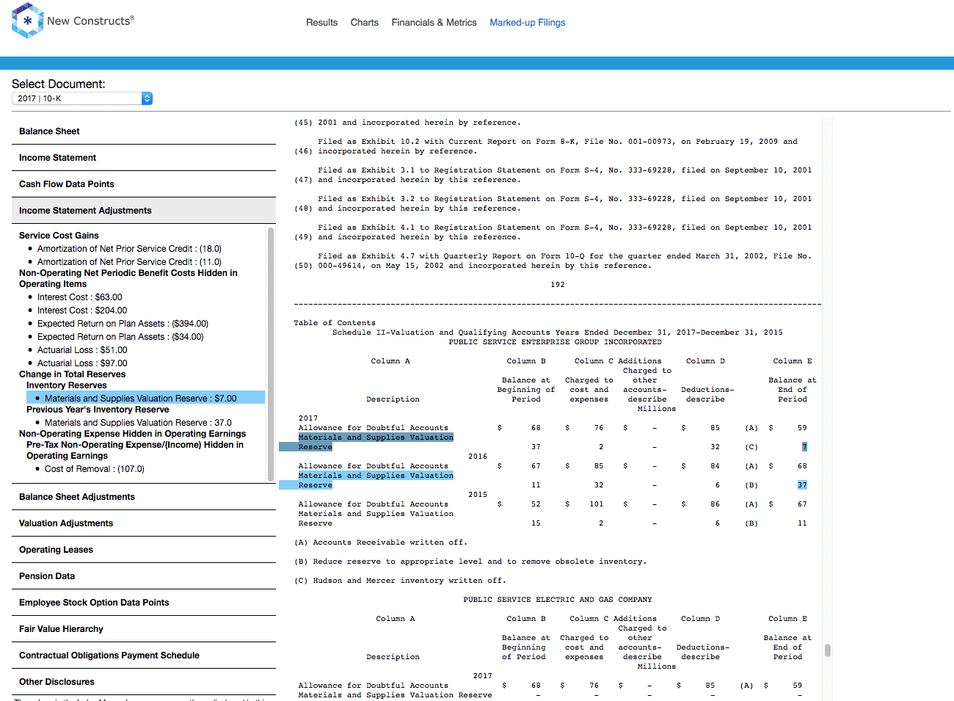Open Marked-up Filings menu item
The width and height of the screenshot is (954, 701).
point(528,23)
